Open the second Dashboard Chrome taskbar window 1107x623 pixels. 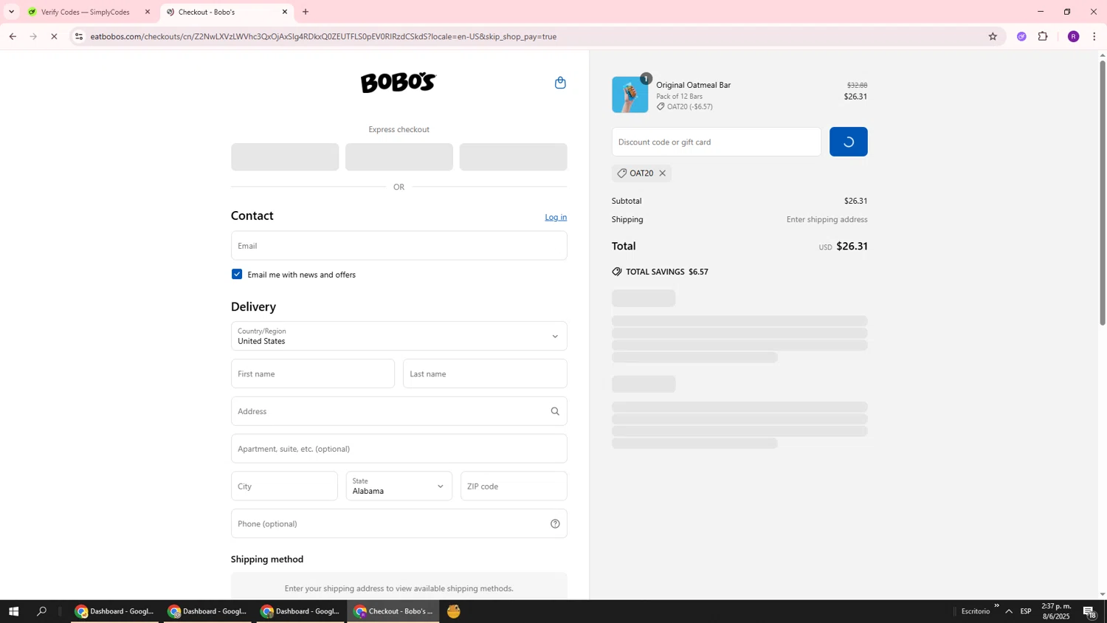(x=207, y=611)
